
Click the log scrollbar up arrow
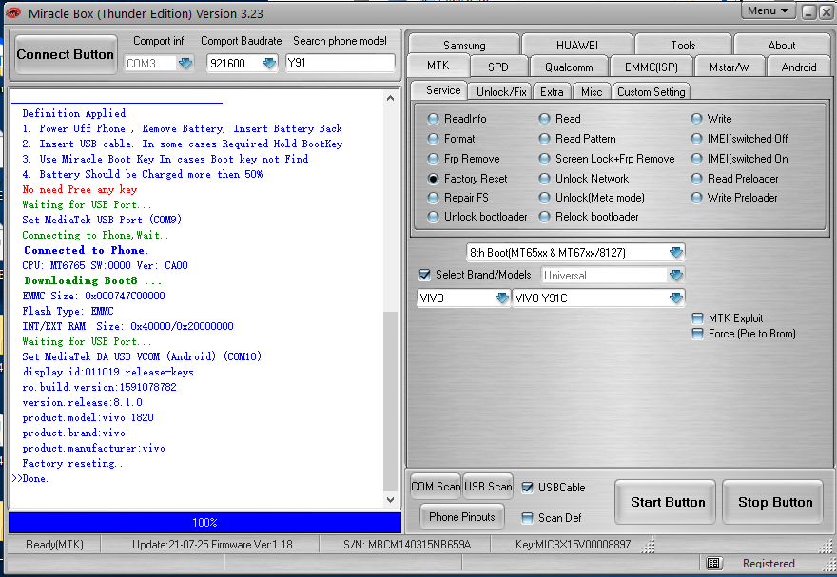tap(390, 98)
